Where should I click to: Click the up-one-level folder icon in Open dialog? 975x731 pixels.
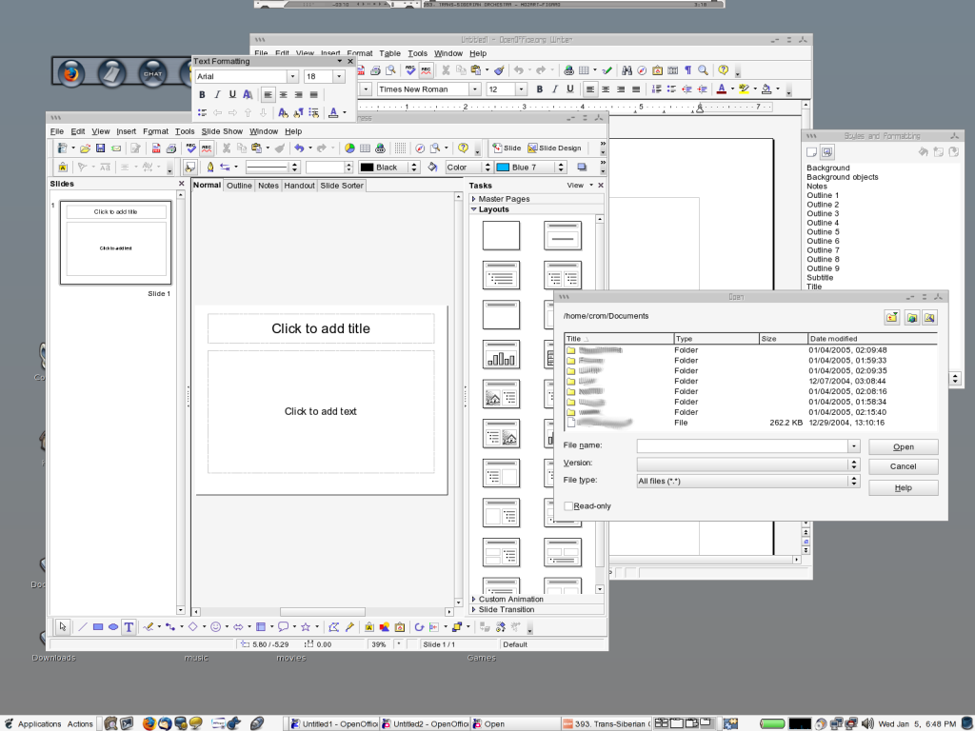click(x=891, y=318)
